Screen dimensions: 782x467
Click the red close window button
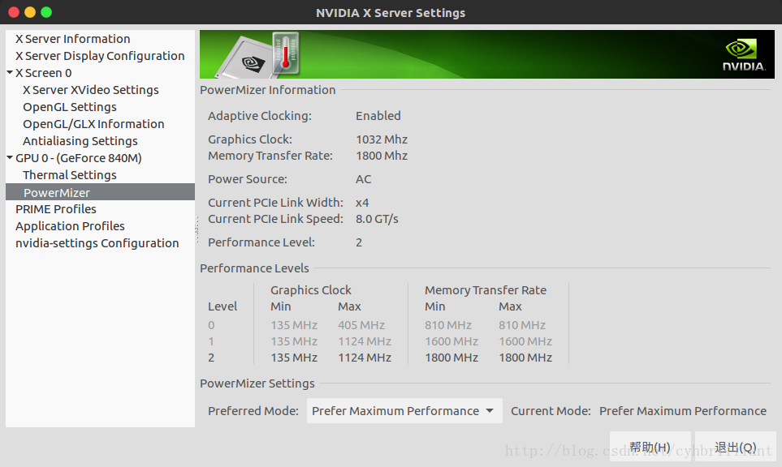tap(14, 12)
